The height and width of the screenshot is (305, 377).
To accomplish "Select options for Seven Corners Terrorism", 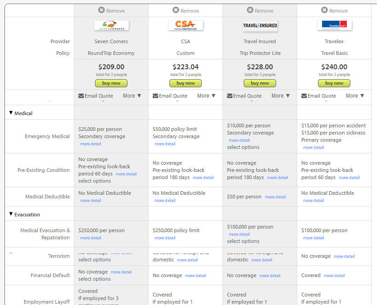I will click(95, 260).
